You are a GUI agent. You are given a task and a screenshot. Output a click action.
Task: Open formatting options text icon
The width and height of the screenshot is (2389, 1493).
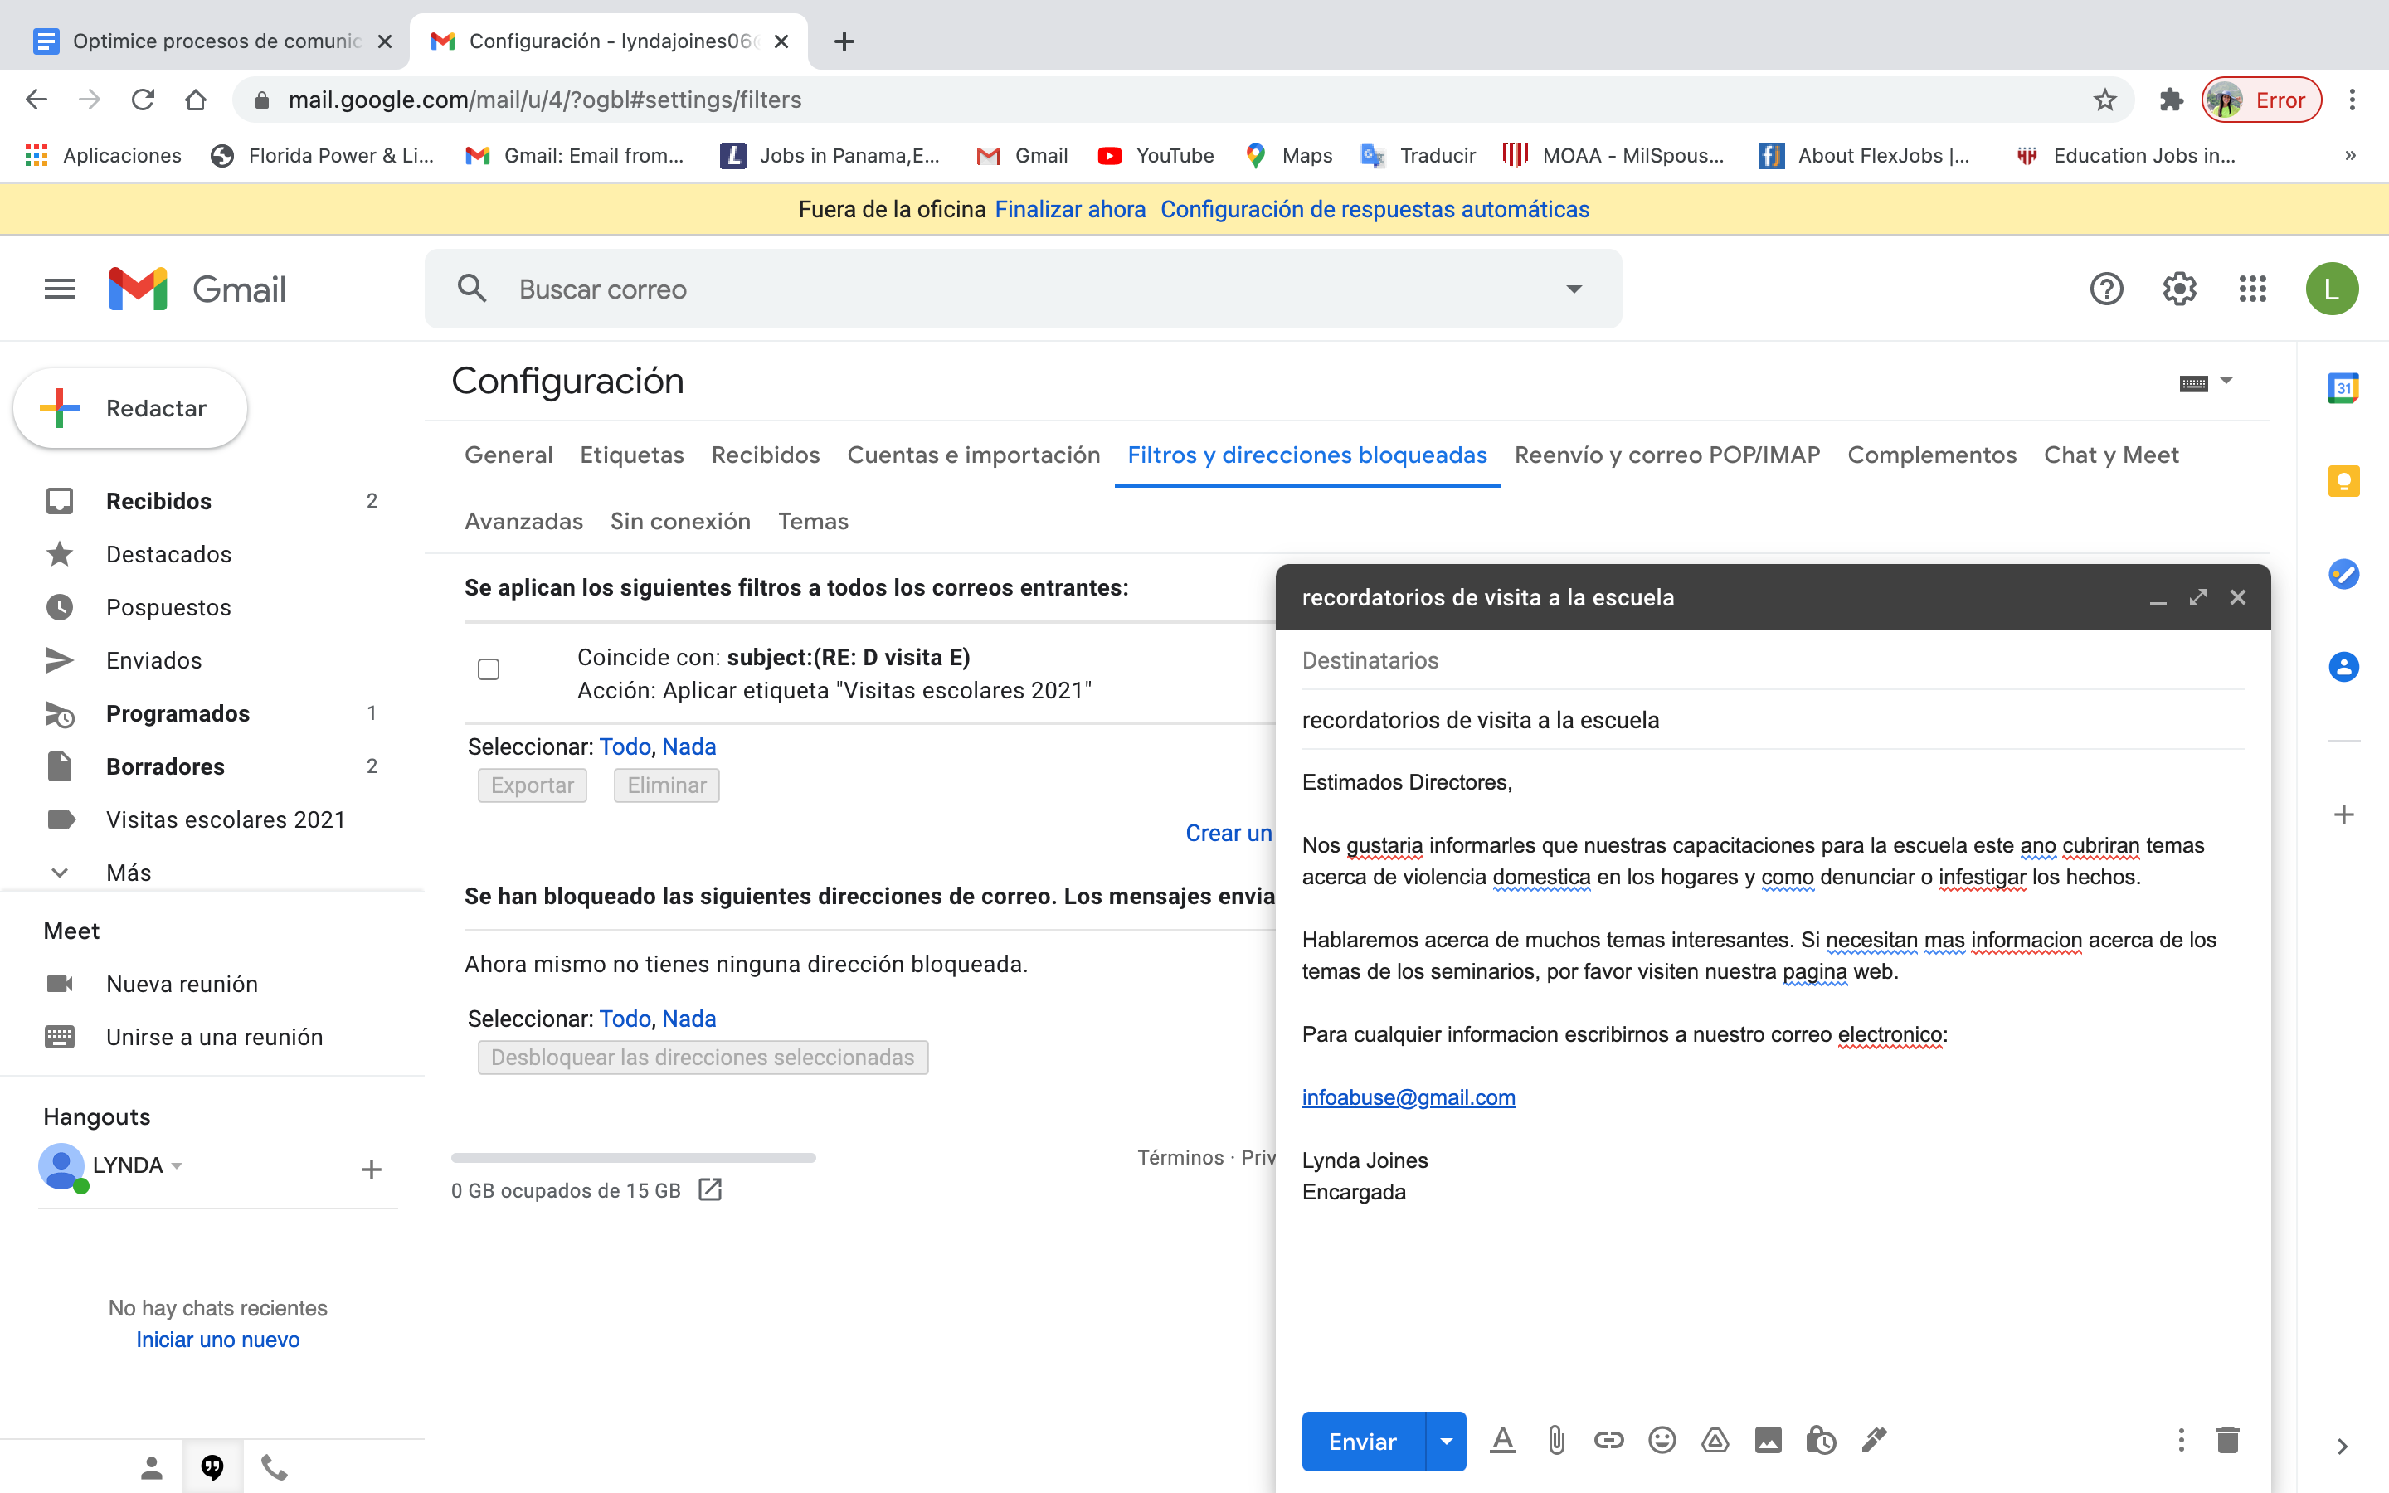pos(1502,1441)
